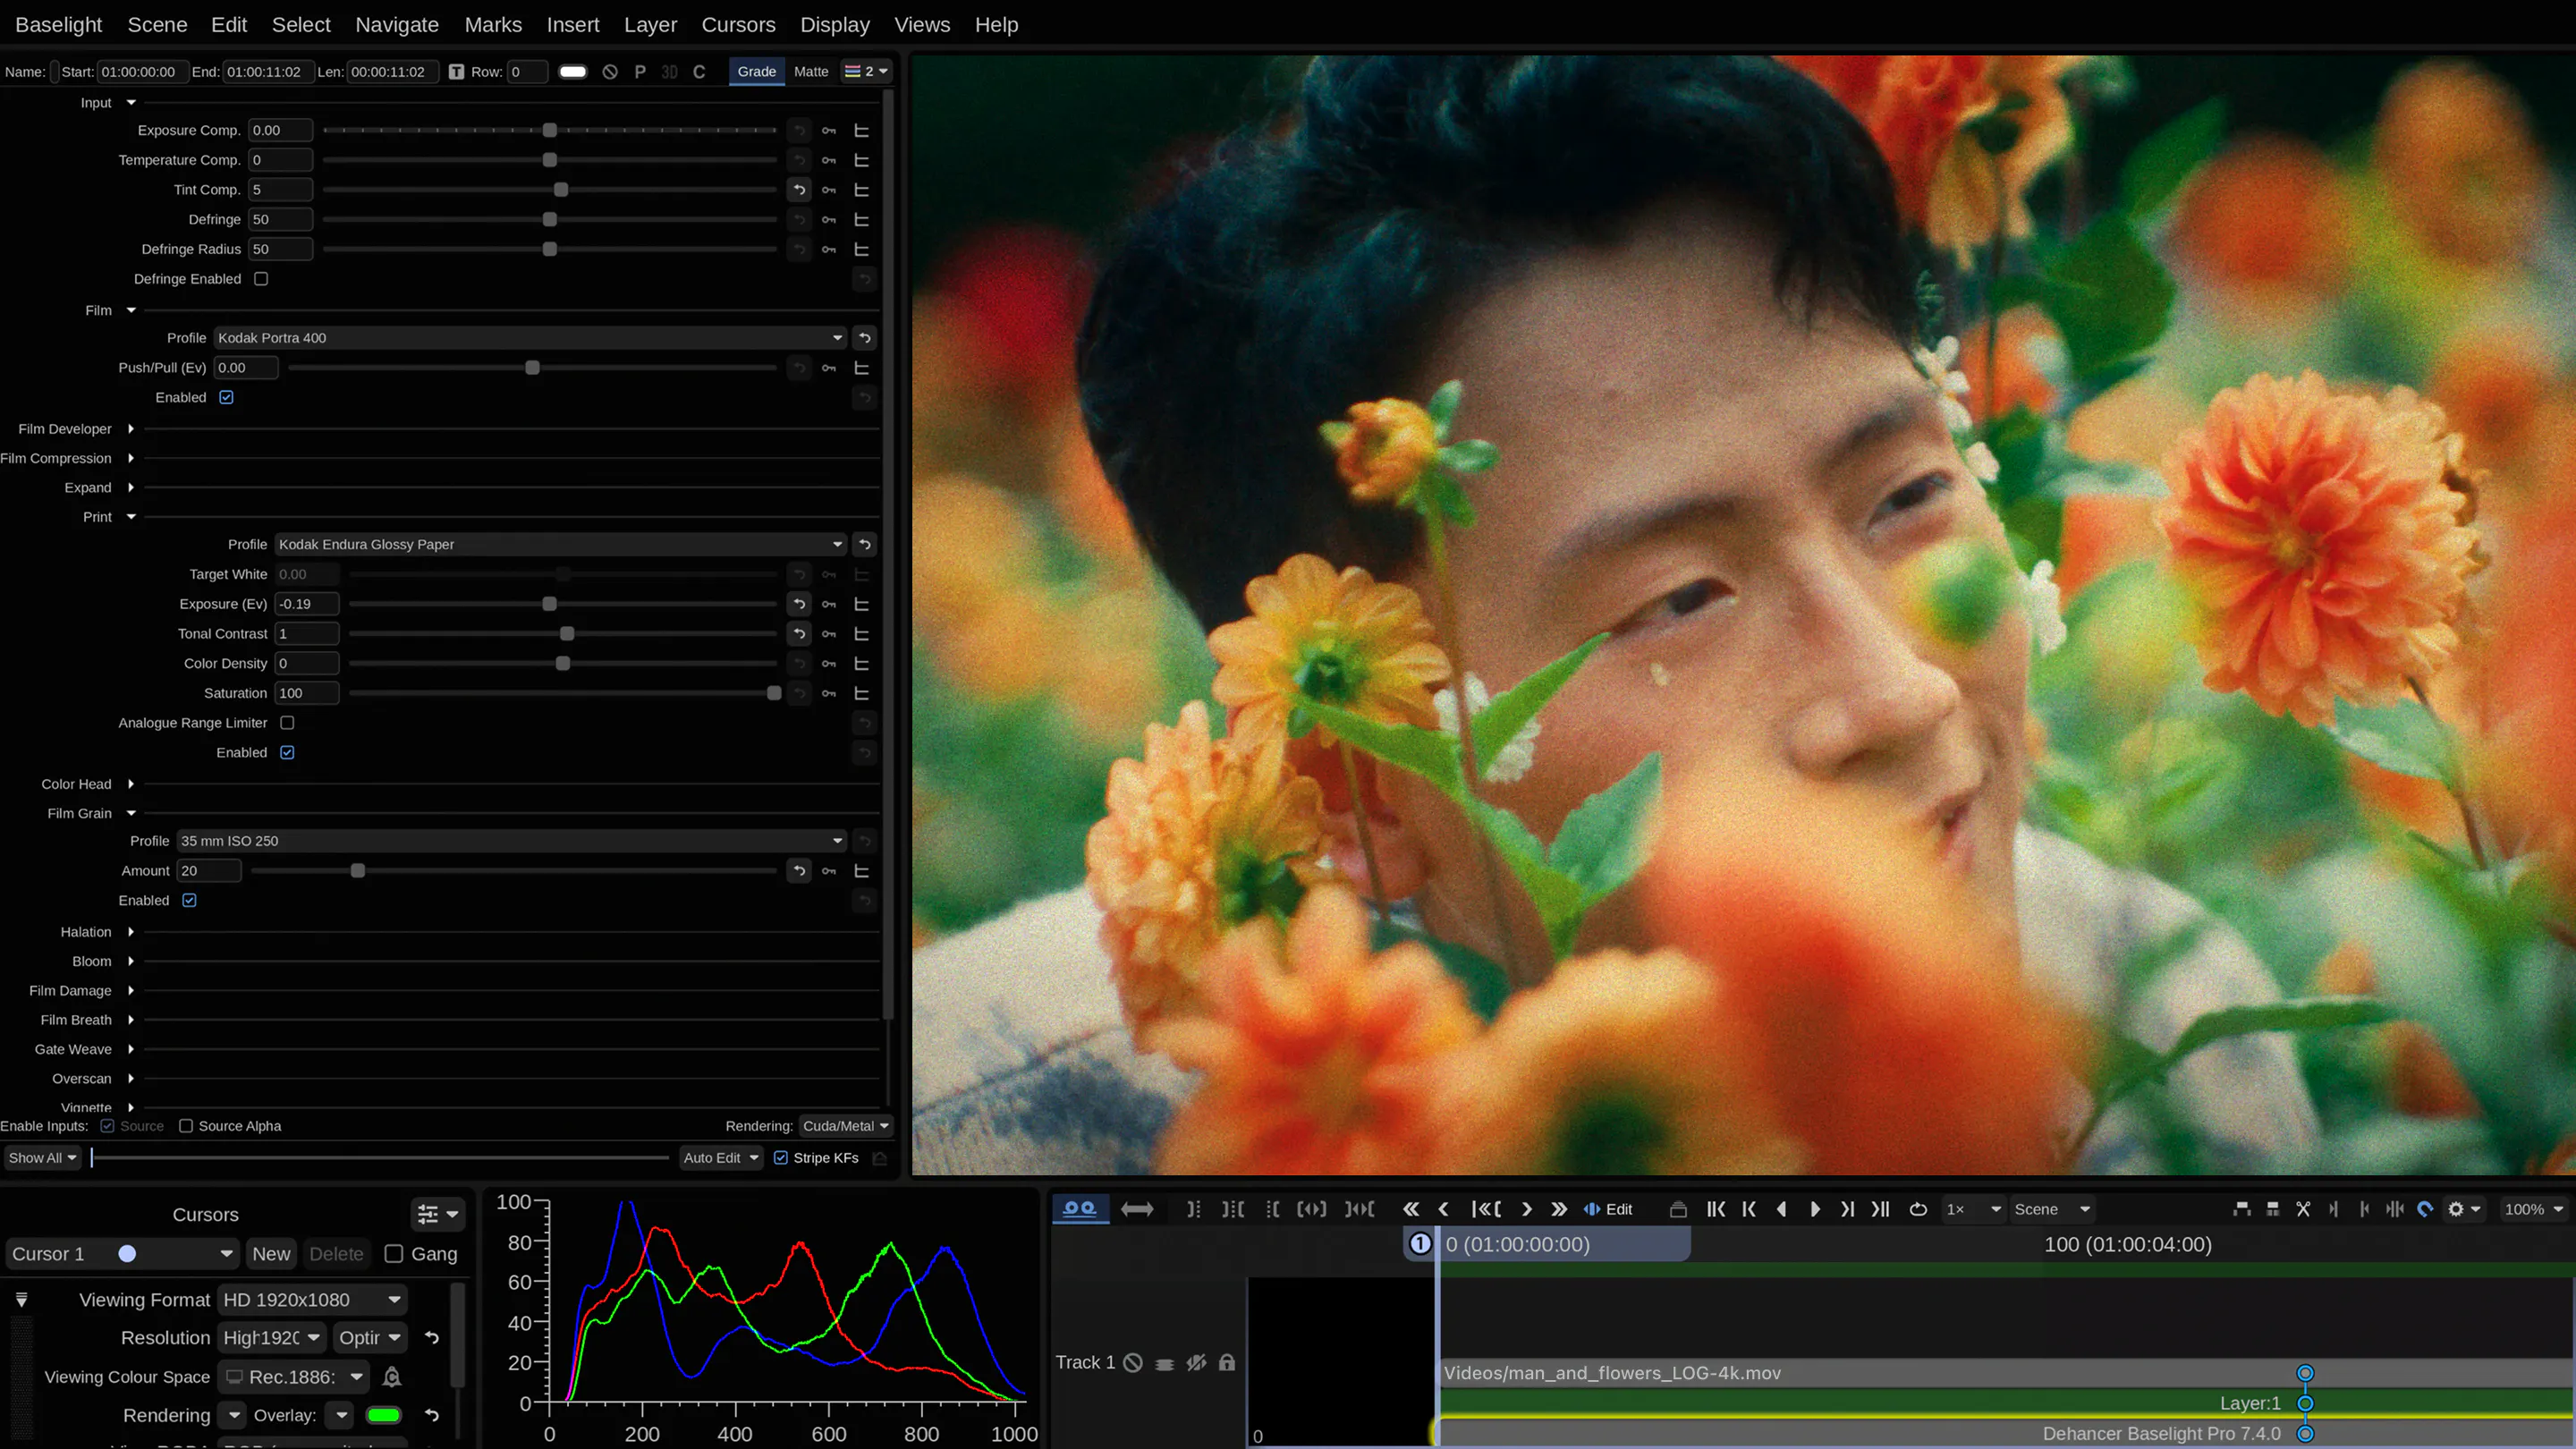The image size is (2576, 1449).
Task: Reset the Film Profile selection
Action: point(865,338)
